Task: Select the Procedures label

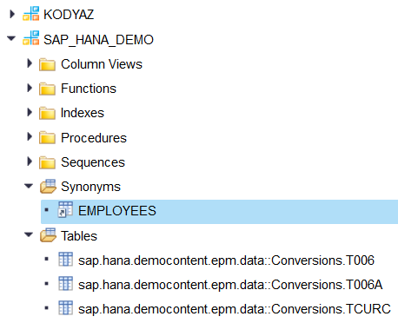Action: point(94,138)
